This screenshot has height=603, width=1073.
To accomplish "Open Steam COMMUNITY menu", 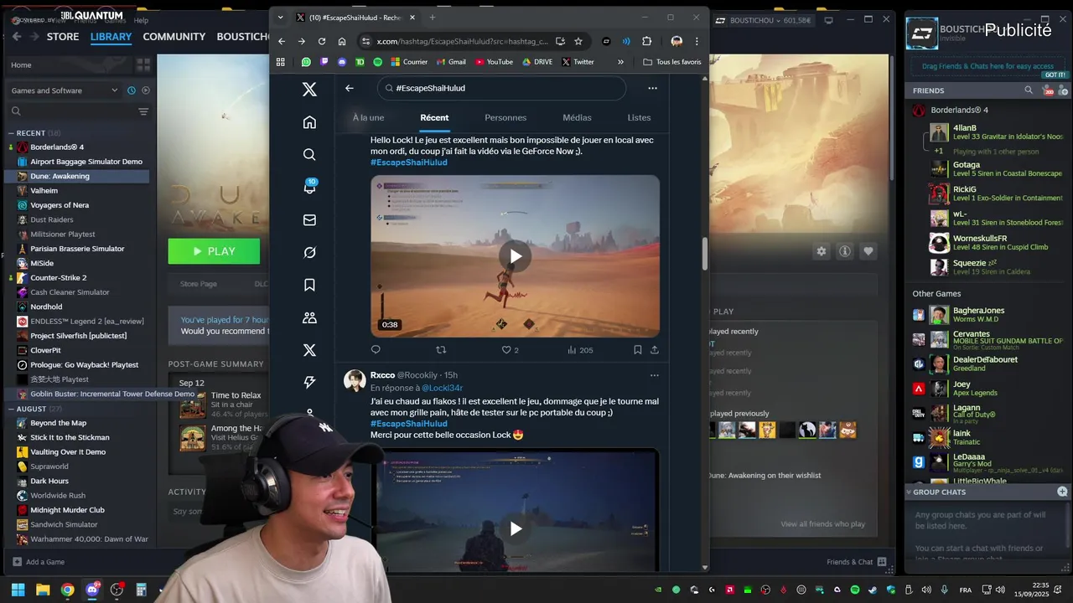I will pyautogui.click(x=174, y=37).
